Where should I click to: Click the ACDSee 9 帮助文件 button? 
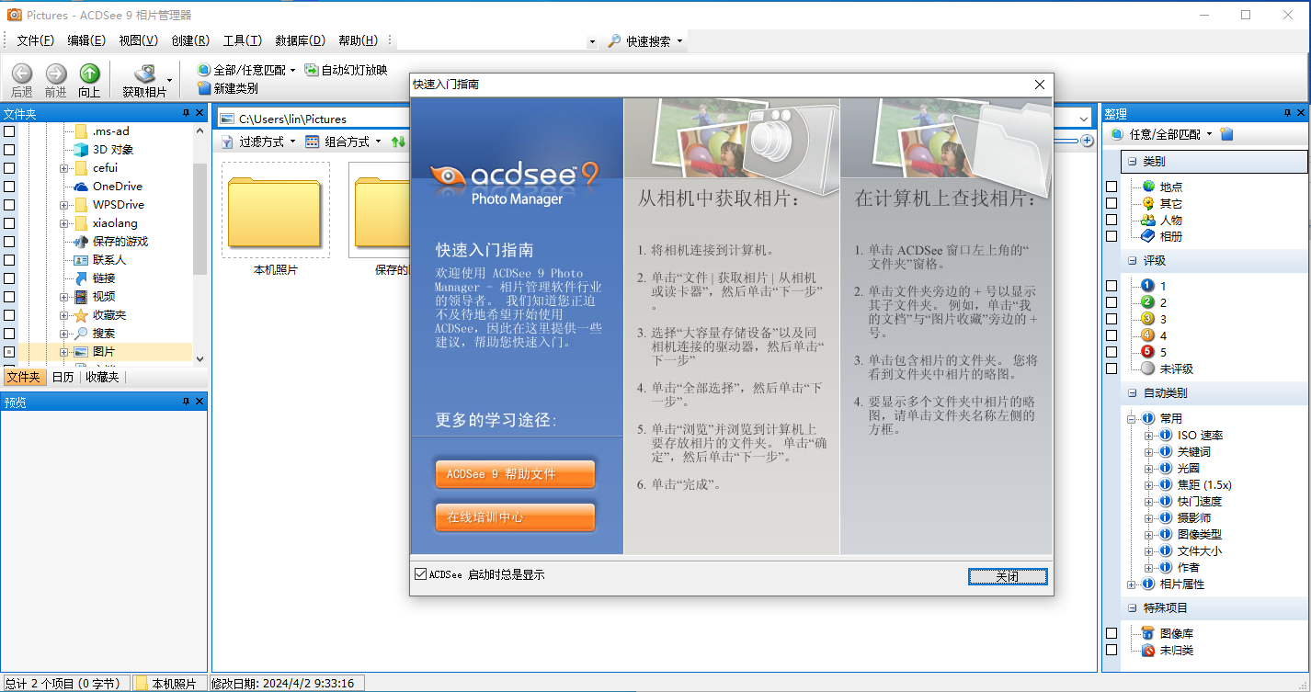click(515, 474)
